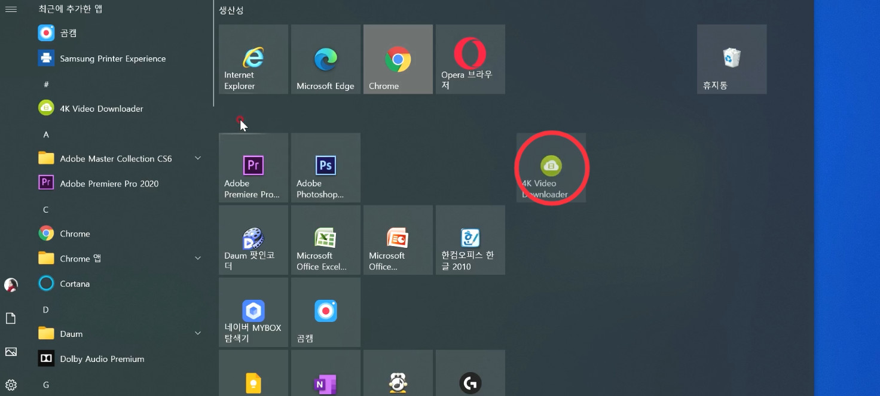This screenshot has height=396, width=880.
Task: Expand the Start menu hamburger navigation
Action: tap(11, 9)
